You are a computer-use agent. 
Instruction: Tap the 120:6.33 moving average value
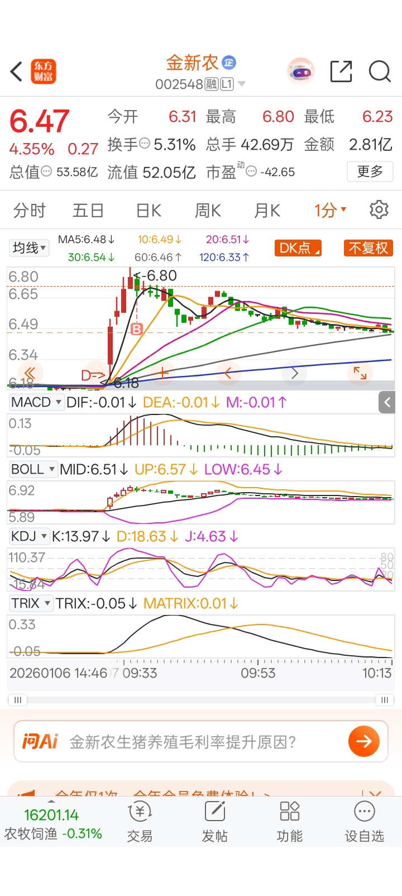coord(224,257)
